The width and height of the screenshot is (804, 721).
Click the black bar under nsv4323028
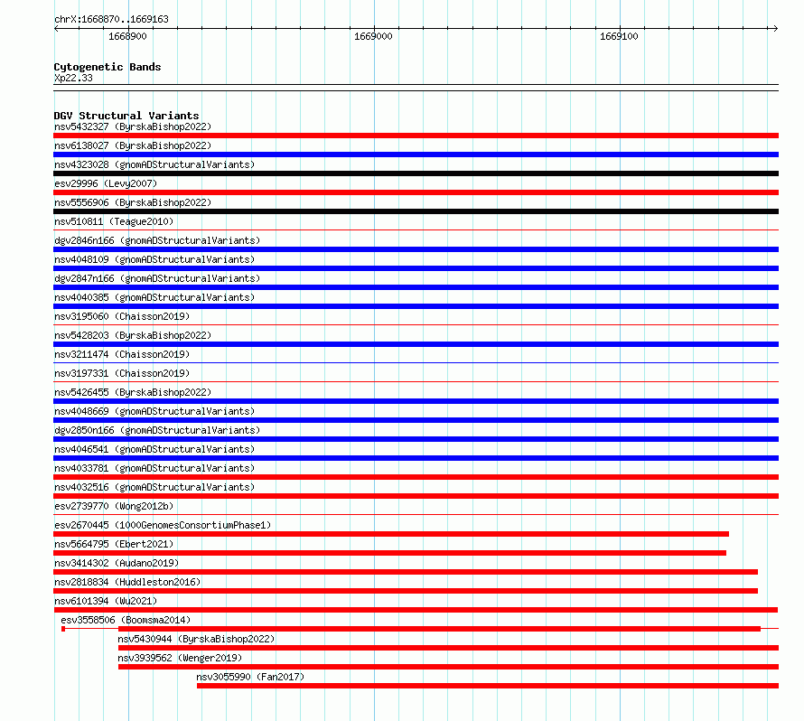point(416,173)
